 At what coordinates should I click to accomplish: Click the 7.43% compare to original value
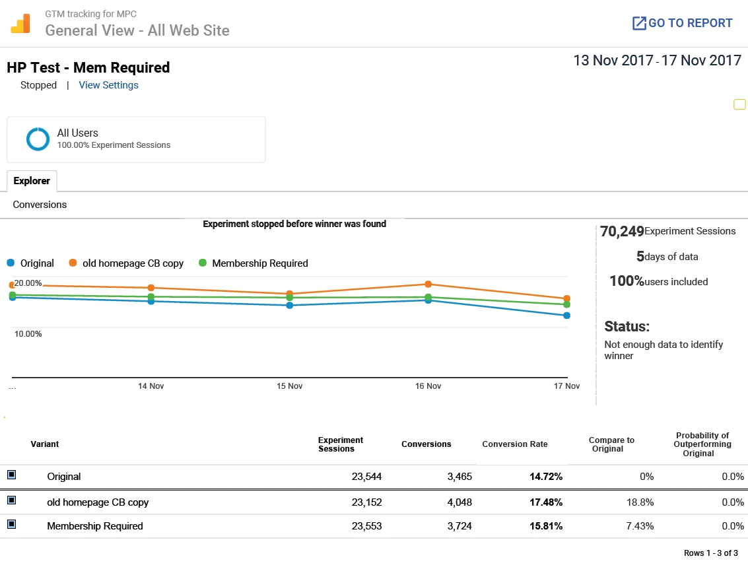click(640, 526)
